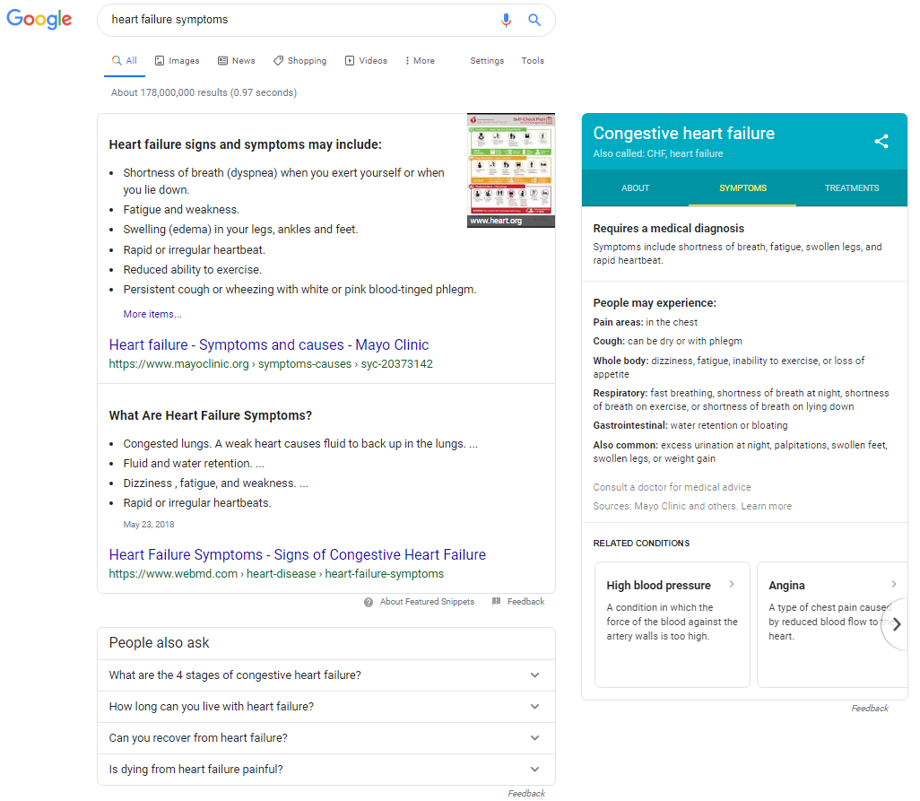Click the heart.org infographic thumbnail

[x=510, y=170]
